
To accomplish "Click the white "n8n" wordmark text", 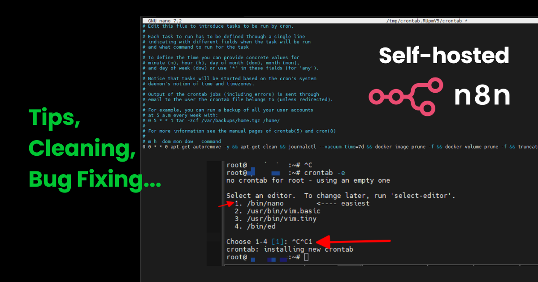I will click(x=482, y=95).
